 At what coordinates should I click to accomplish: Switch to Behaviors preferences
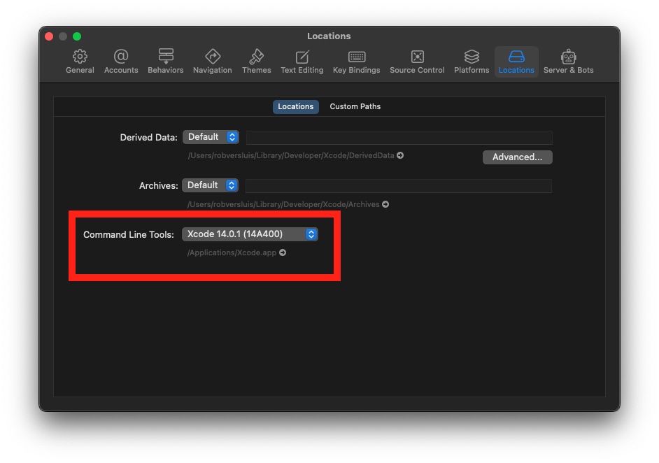point(166,62)
